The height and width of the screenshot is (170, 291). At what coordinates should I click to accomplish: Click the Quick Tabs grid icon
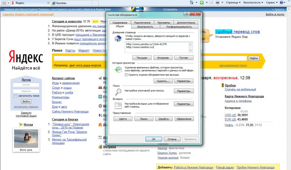click(4, 3)
